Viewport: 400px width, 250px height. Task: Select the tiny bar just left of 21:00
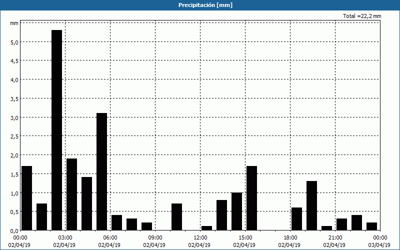(x=327, y=228)
